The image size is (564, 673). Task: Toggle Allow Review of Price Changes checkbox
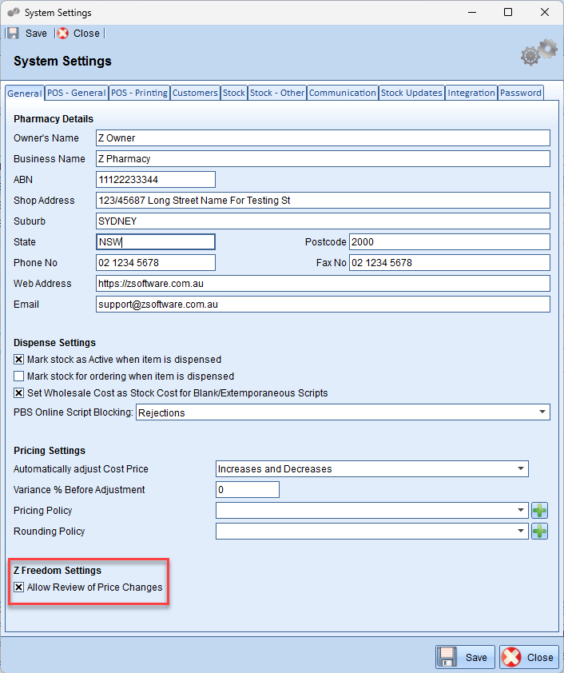click(19, 587)
